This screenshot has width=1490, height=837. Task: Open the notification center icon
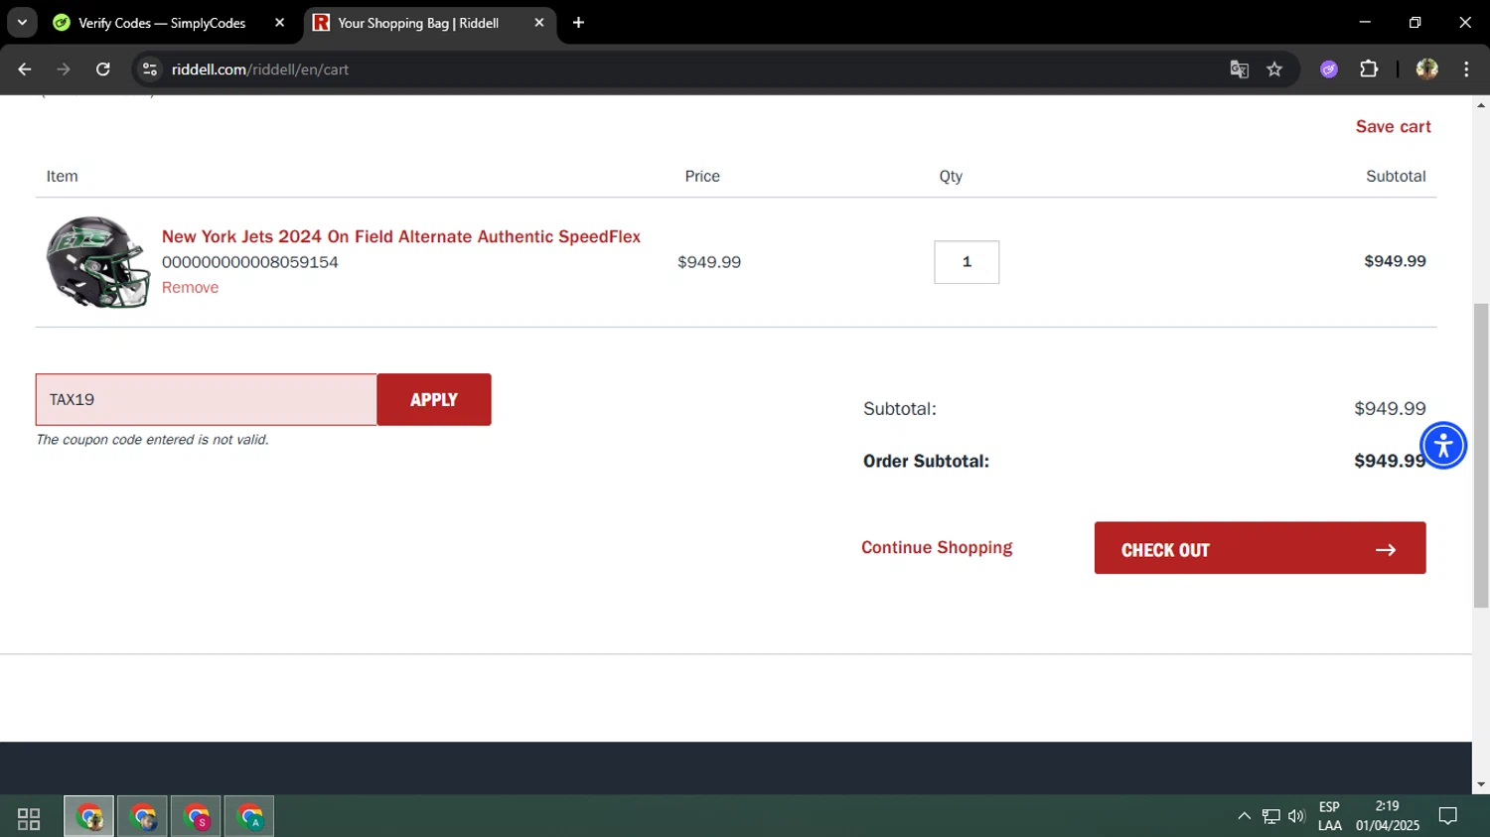[x=1448, y=816]
